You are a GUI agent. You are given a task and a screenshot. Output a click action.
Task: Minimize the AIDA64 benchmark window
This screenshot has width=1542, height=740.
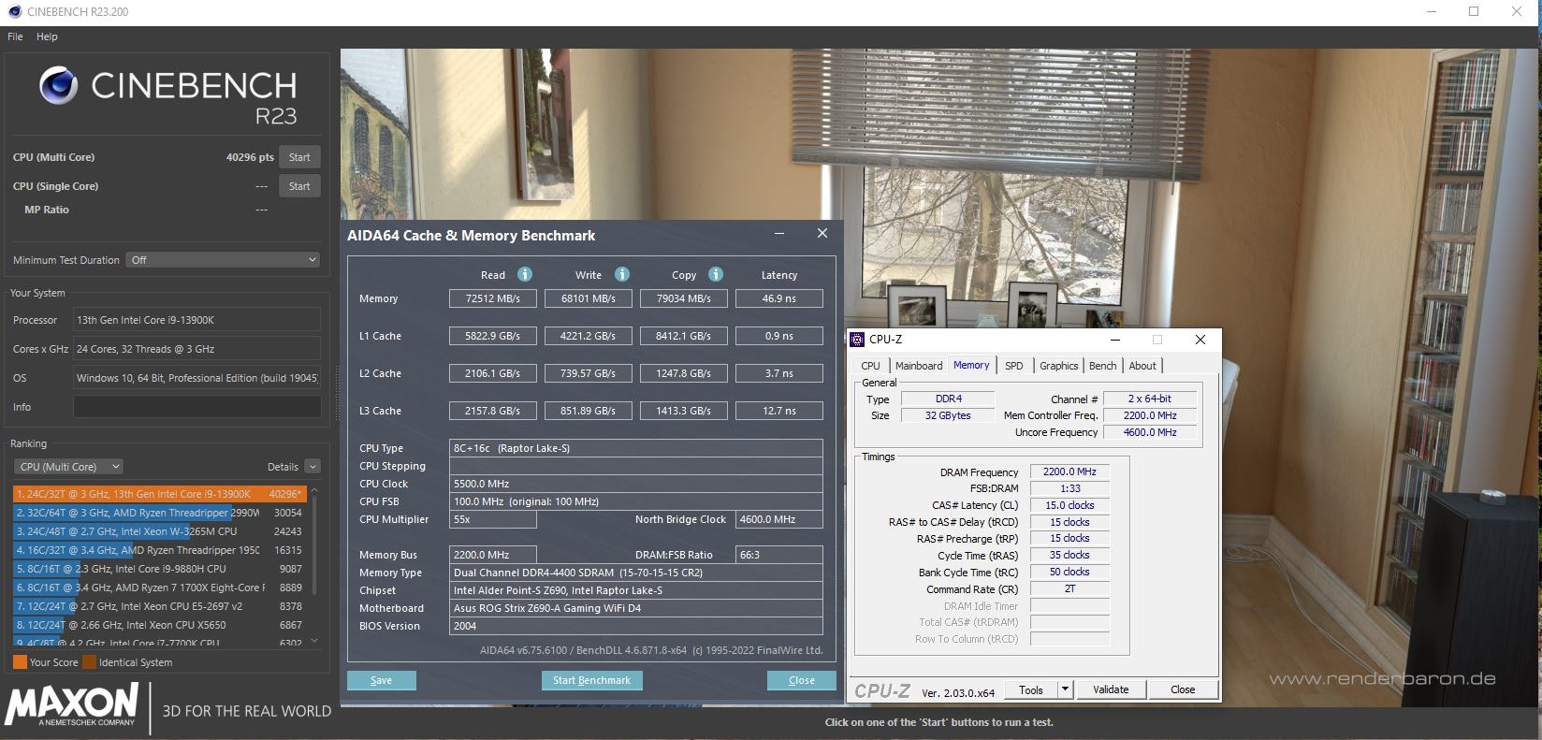click(x=779, y=234)
